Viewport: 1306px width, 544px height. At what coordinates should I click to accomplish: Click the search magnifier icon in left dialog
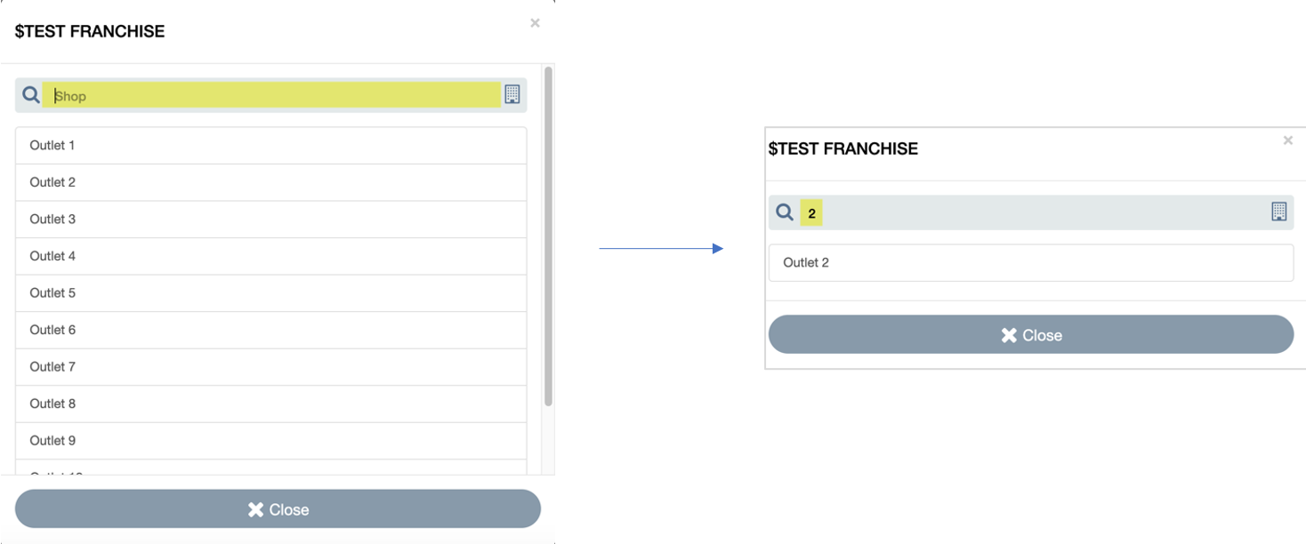31,94
